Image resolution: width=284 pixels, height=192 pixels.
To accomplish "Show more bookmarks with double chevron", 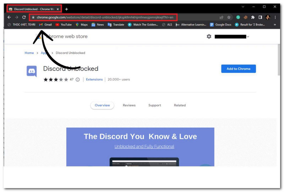I will point(275,24).
